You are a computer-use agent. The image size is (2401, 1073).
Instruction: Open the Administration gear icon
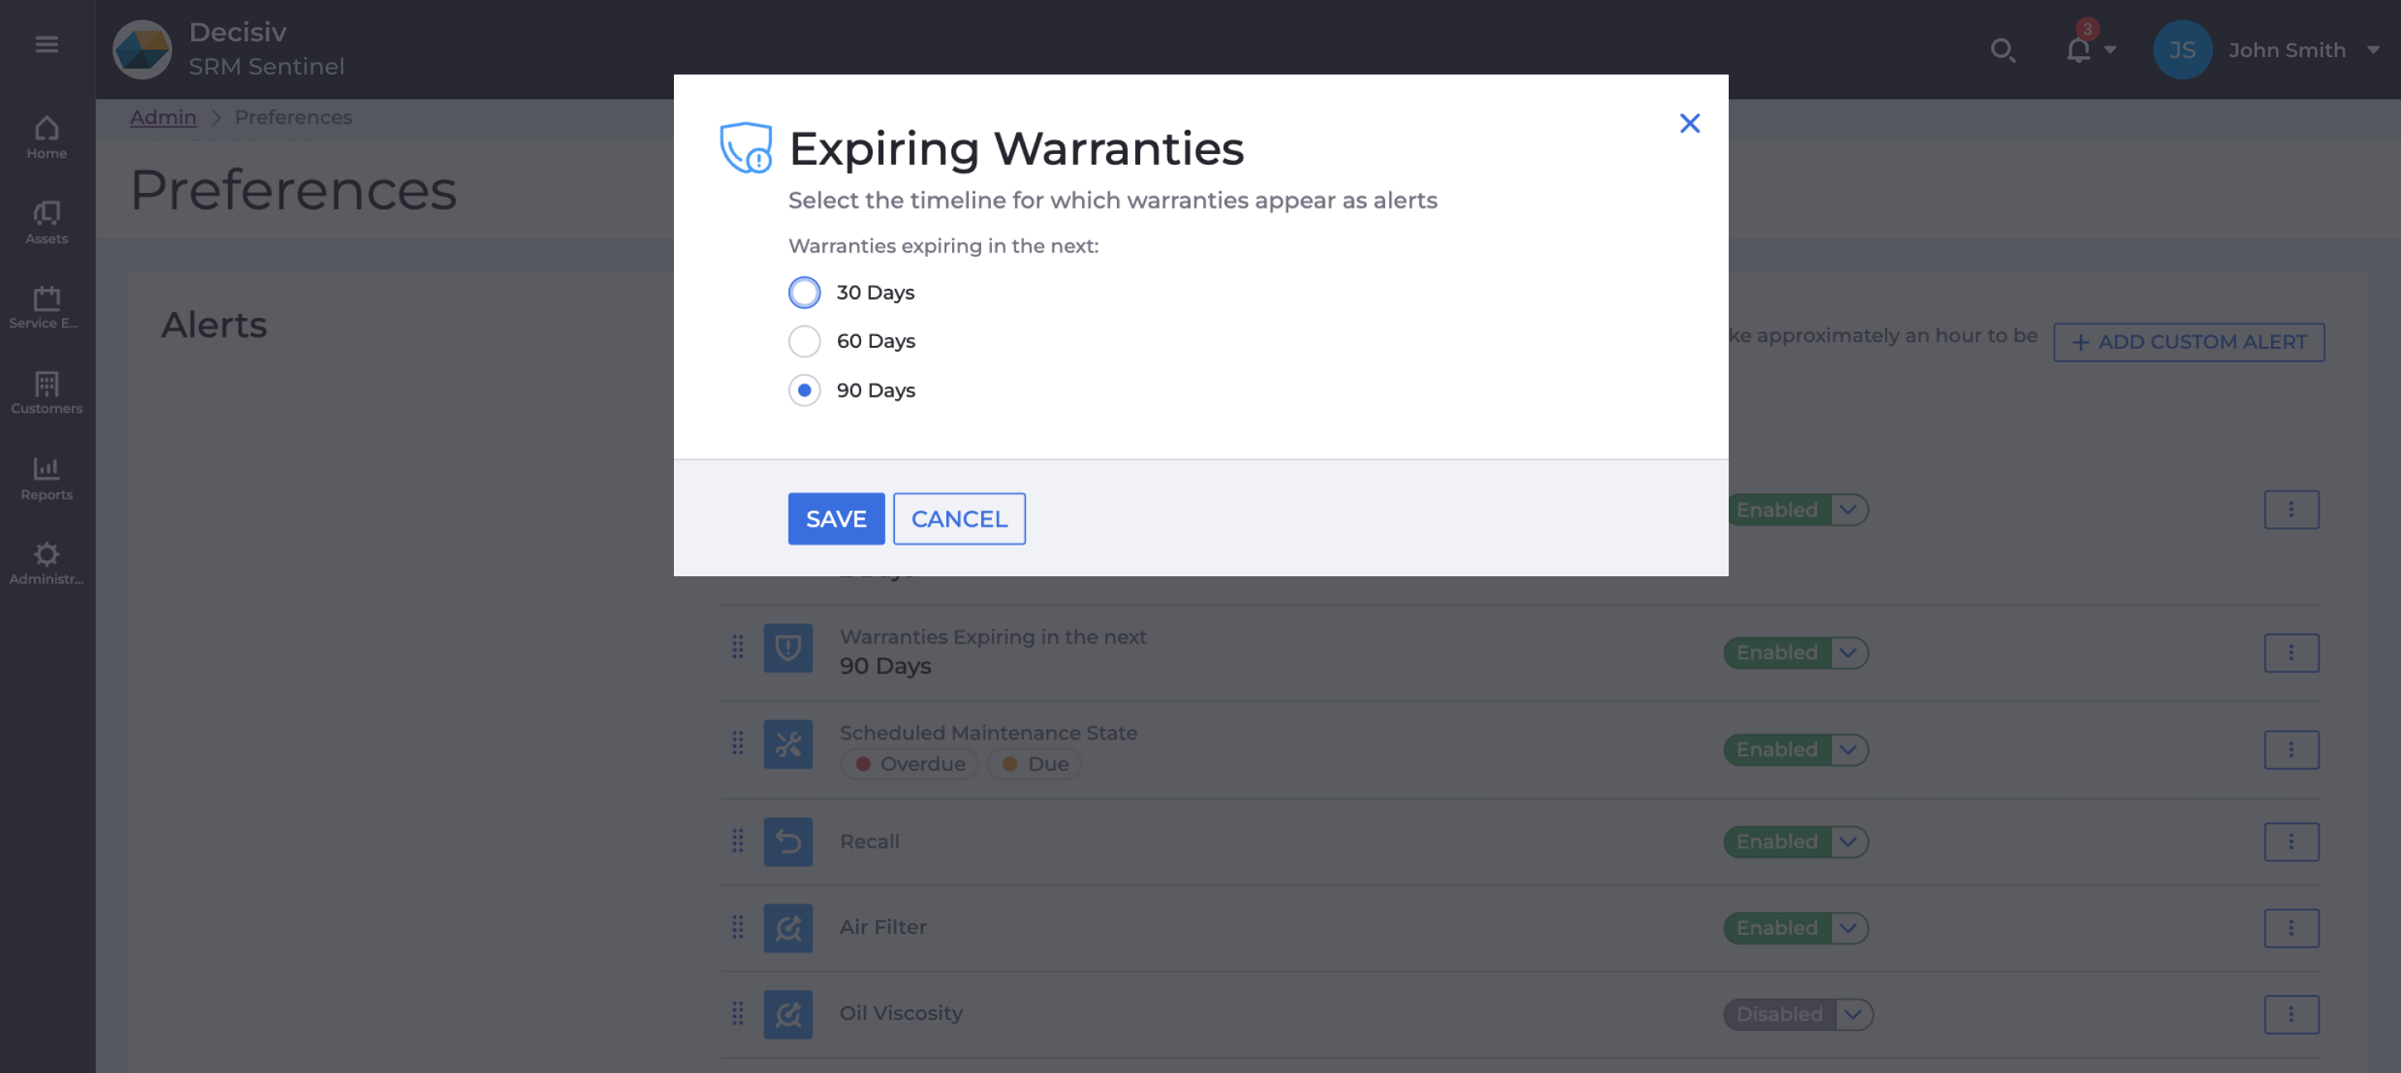[x=46, y=562]
